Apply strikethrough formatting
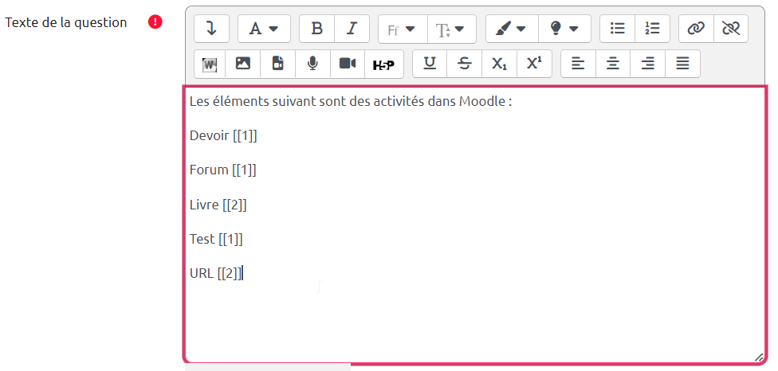The width and height of the screenshot is (778, 371). [x=464, y=64]
